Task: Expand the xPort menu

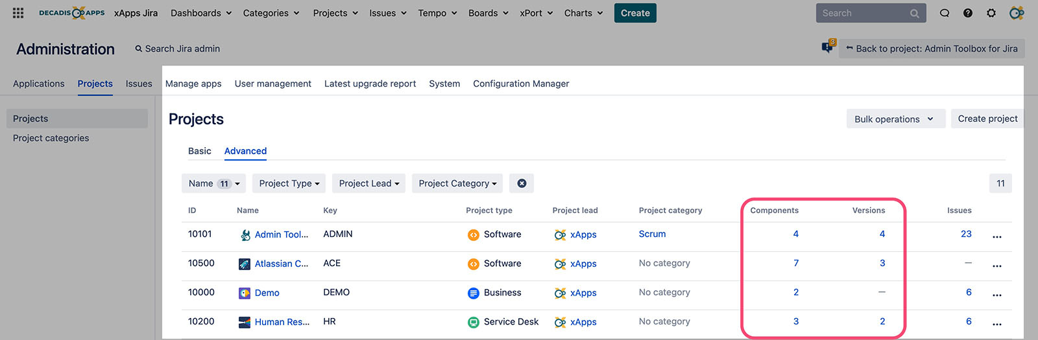Action: pos(537,13)
